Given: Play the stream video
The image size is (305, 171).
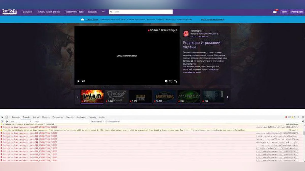Looking at the screenshot, I should point(79,81).
